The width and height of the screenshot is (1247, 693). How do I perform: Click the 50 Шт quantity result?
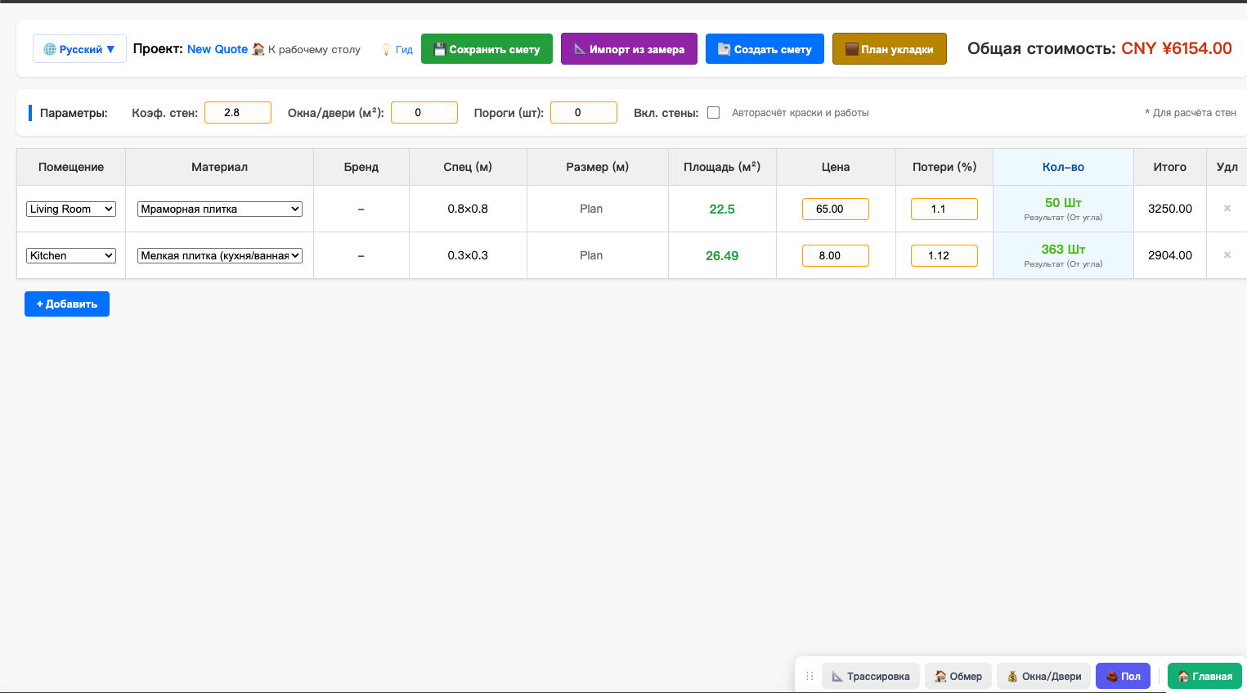point(1063,203)
